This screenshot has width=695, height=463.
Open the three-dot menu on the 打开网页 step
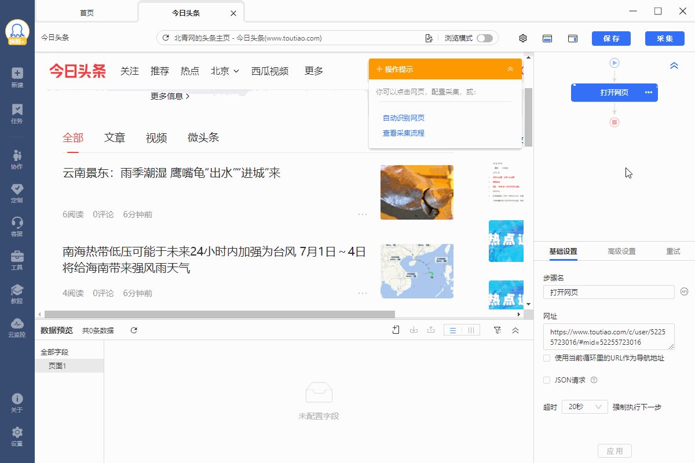648,93
